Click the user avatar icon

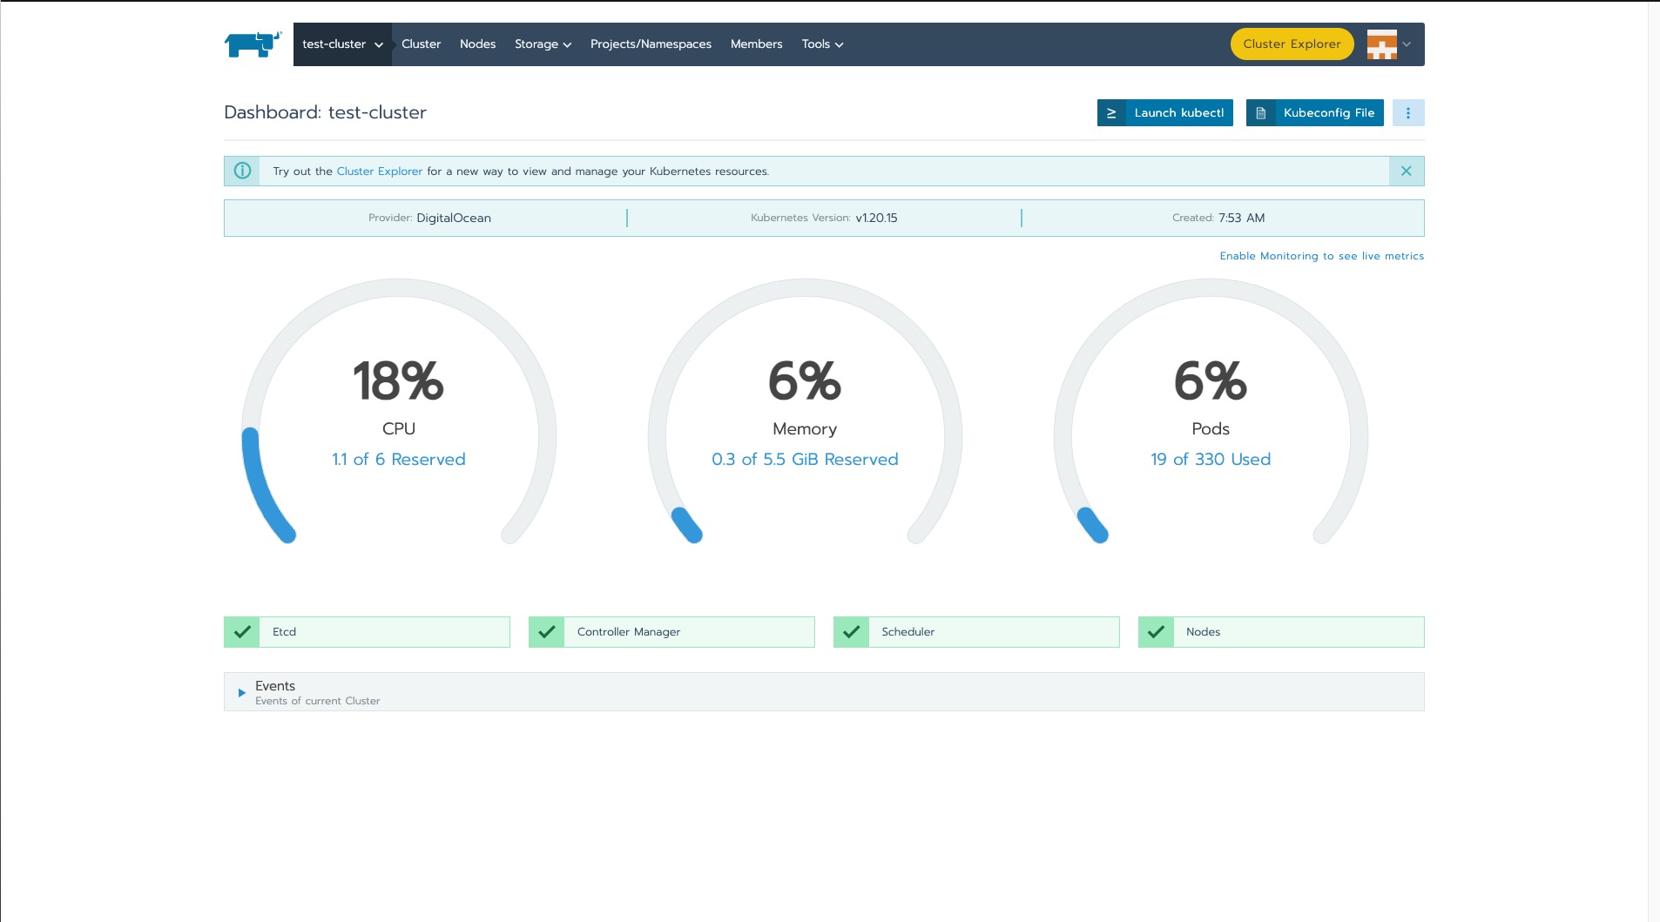pos(1381,44)
